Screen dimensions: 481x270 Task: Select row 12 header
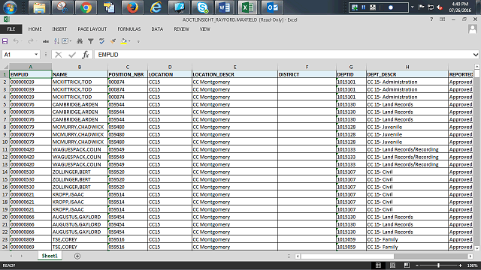5,157
